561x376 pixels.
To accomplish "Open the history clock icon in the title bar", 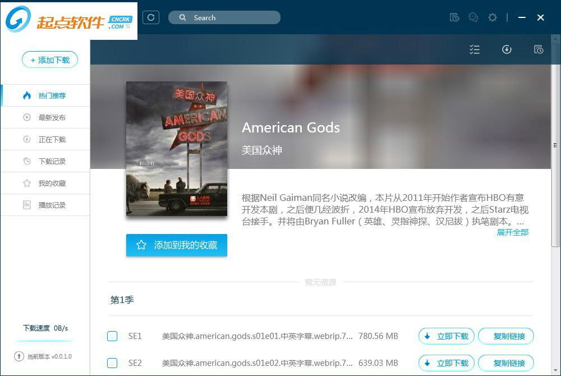I will point(454,17).
